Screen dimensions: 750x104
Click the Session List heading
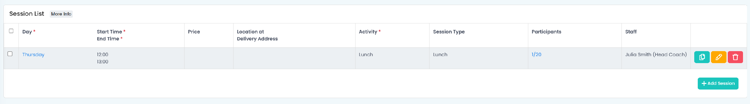27,14
